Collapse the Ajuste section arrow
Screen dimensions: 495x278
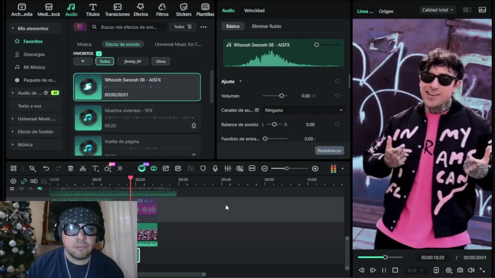241,81
